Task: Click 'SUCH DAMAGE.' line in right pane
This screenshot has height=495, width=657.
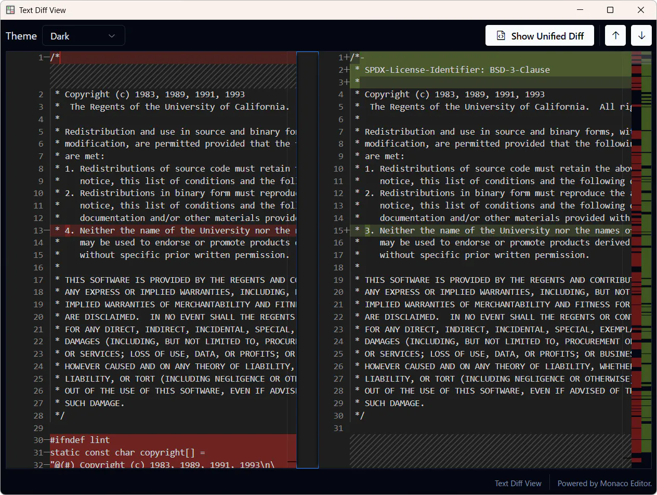Action: click(394, 403)
